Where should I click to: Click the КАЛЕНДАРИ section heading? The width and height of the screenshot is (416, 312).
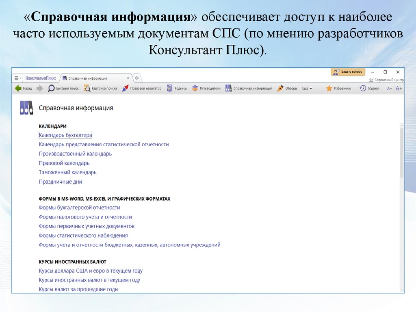click(52, 126)
